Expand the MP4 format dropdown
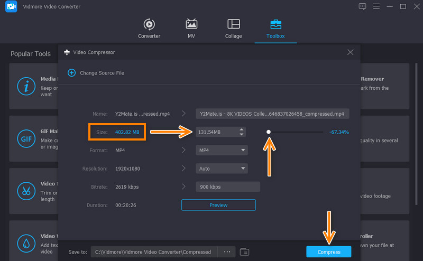423x261 pixels. tap(243, 151)
